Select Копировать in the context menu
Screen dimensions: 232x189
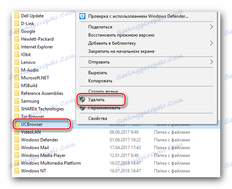100,81
